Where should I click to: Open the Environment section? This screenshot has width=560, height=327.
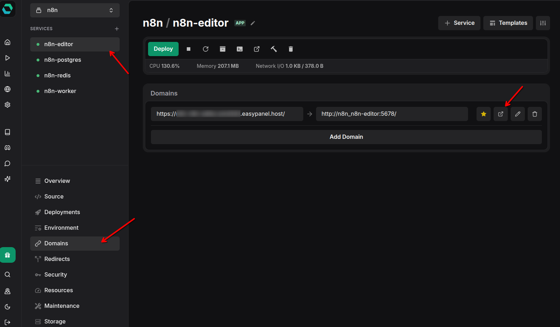tap(75, 228)
